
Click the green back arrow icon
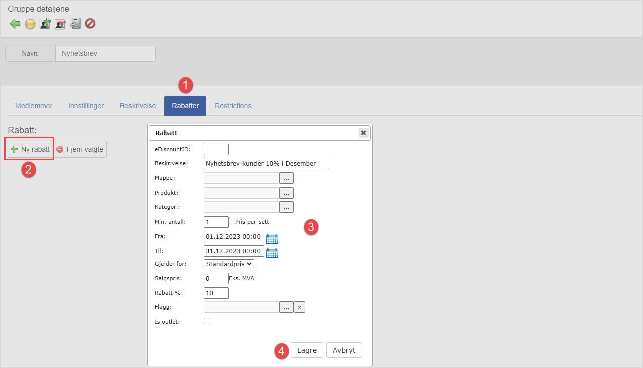15,24
